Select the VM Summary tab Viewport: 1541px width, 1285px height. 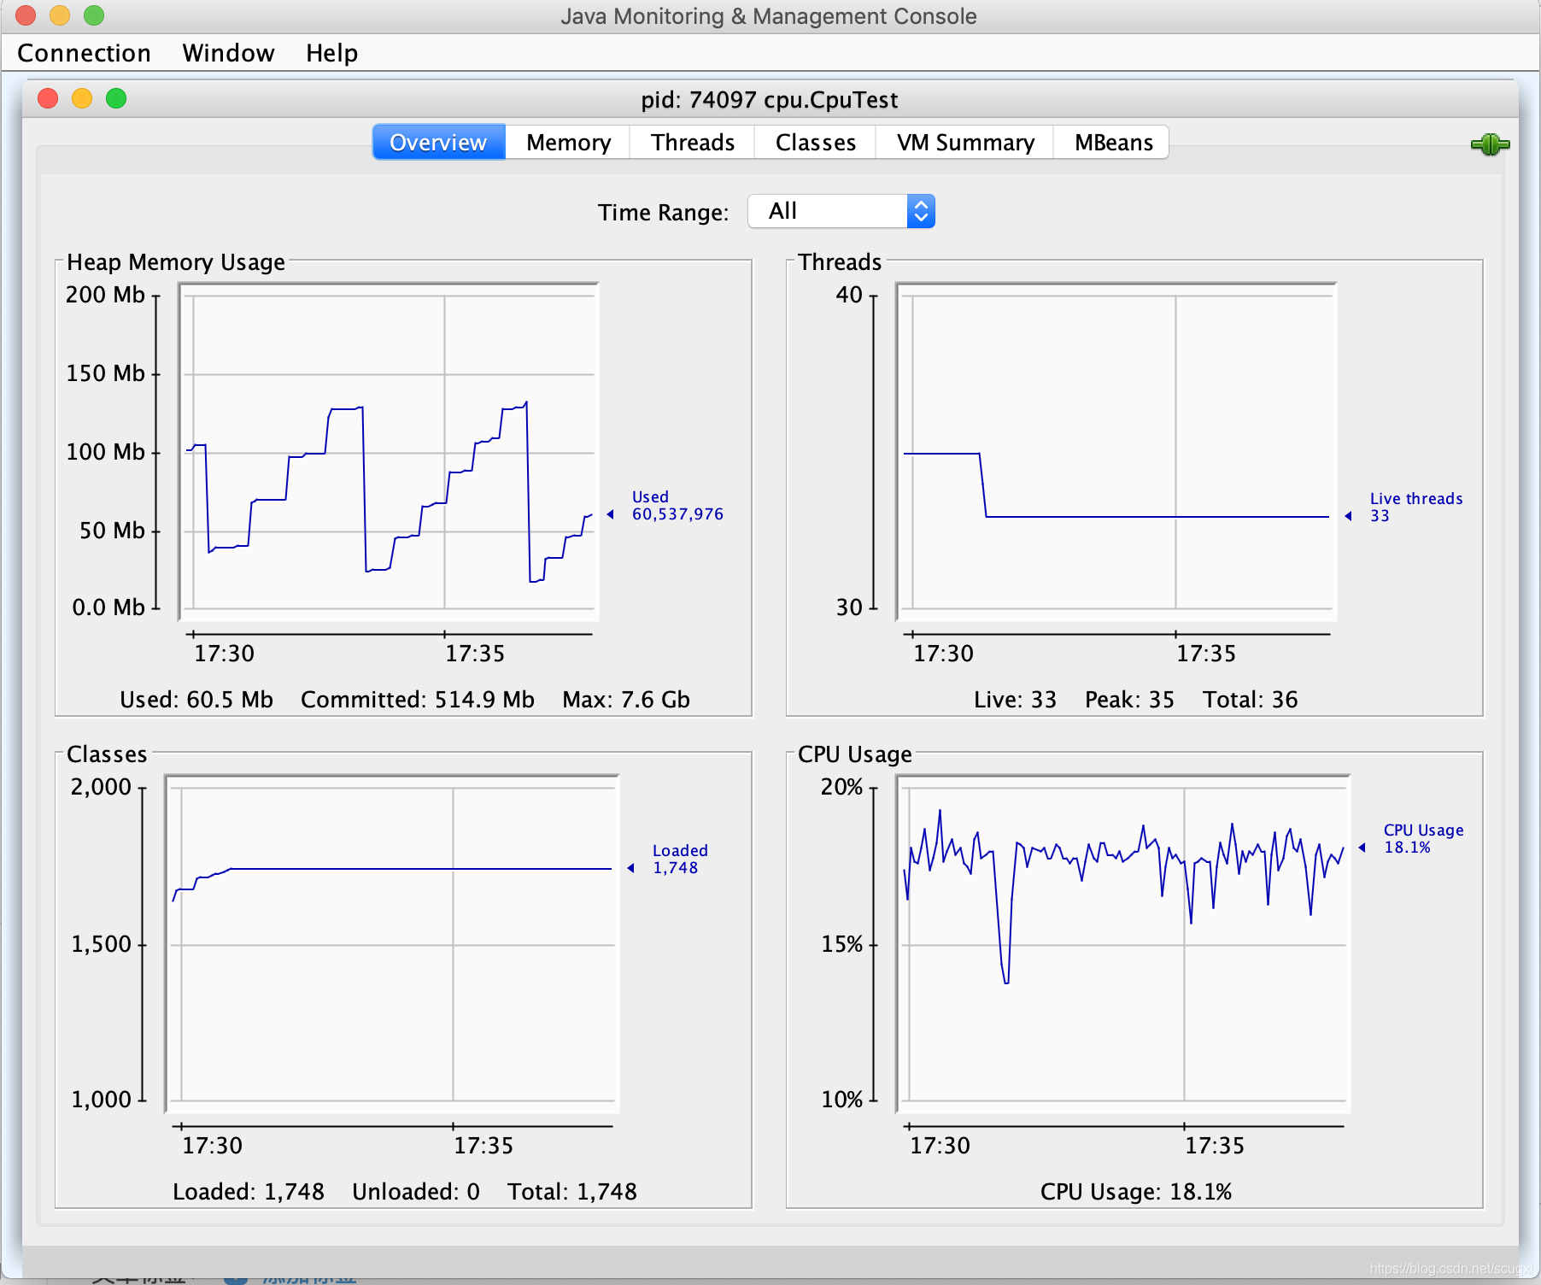coord(965,142)
